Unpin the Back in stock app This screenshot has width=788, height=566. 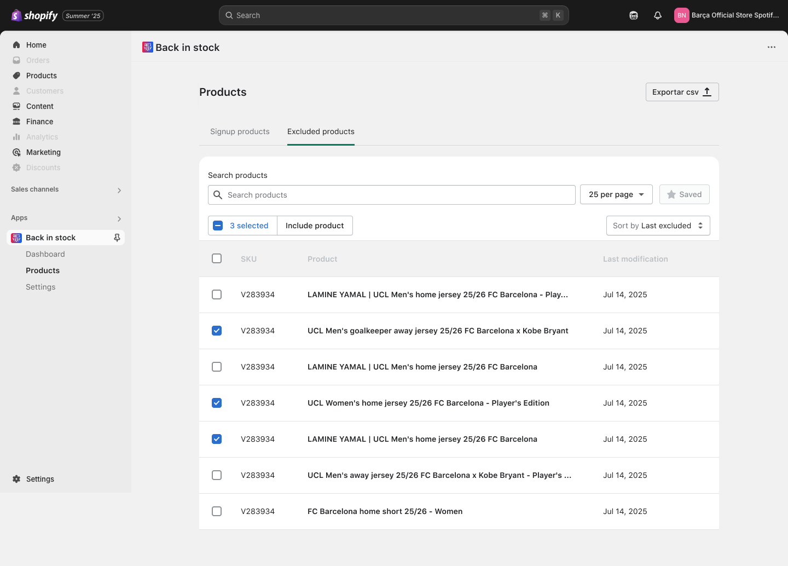[x=117, y=238]
